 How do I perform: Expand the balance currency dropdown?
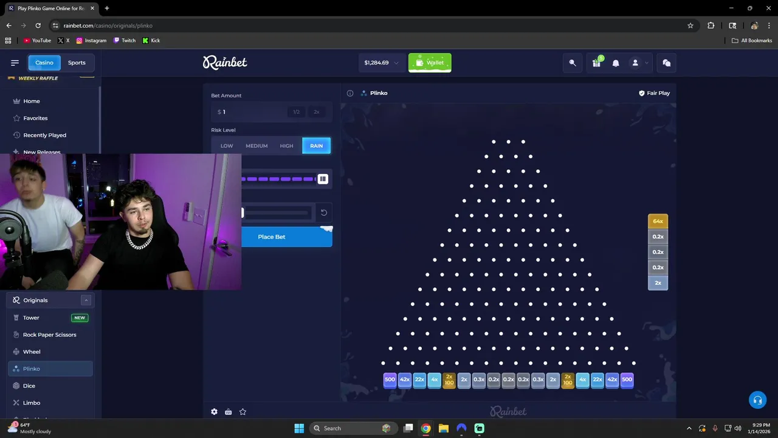[x=396, y=63]
